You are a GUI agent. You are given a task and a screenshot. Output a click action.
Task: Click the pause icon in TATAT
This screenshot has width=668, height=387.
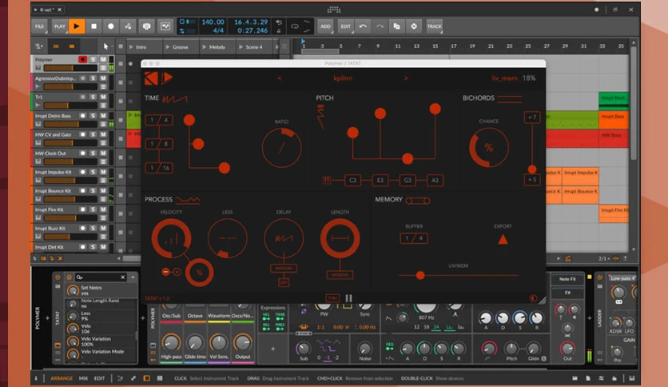[x=348, y=298]
